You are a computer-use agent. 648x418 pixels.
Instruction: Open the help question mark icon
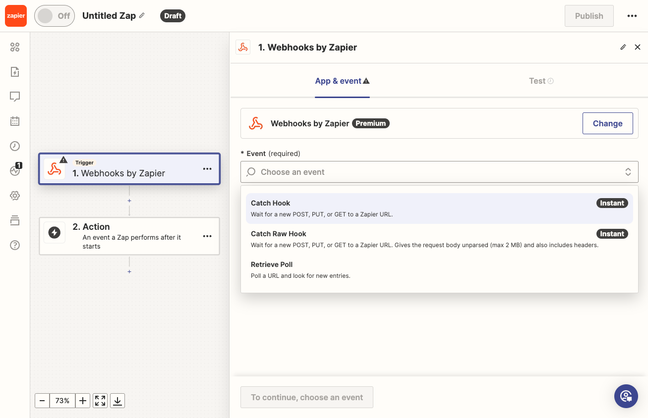point(15,245)
